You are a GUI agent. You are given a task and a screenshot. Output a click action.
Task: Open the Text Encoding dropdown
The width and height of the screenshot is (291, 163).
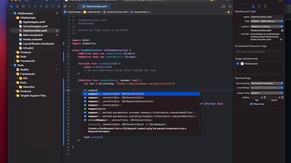point(267,83)
